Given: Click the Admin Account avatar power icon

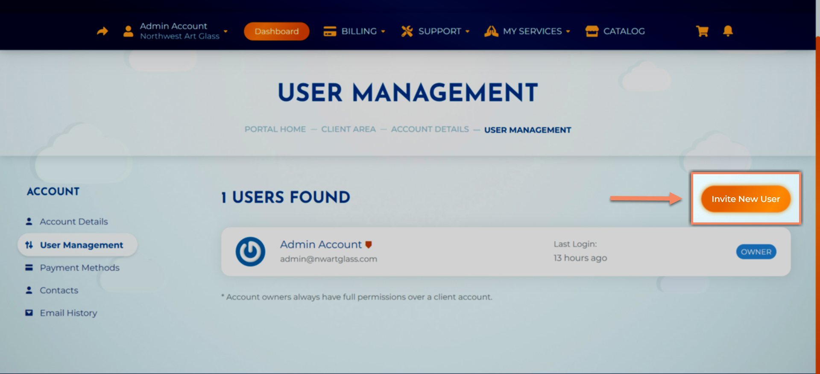Looking at the screenshot, I should (250, 251).
